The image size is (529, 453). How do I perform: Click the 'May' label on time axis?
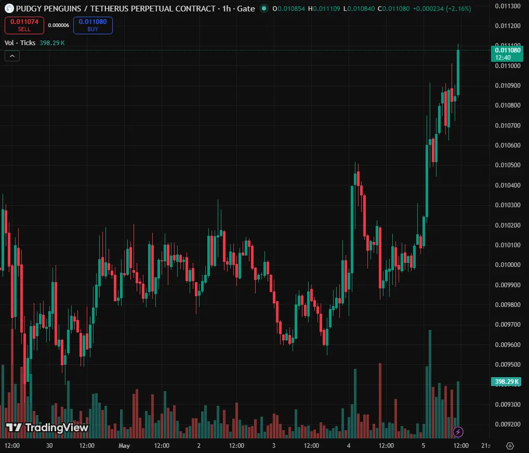(124, 446)
